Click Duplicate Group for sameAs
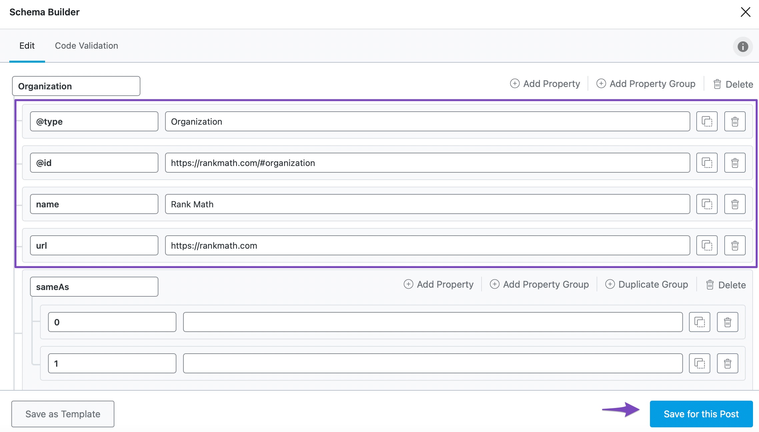759x432 pixels. coord(647,284)
